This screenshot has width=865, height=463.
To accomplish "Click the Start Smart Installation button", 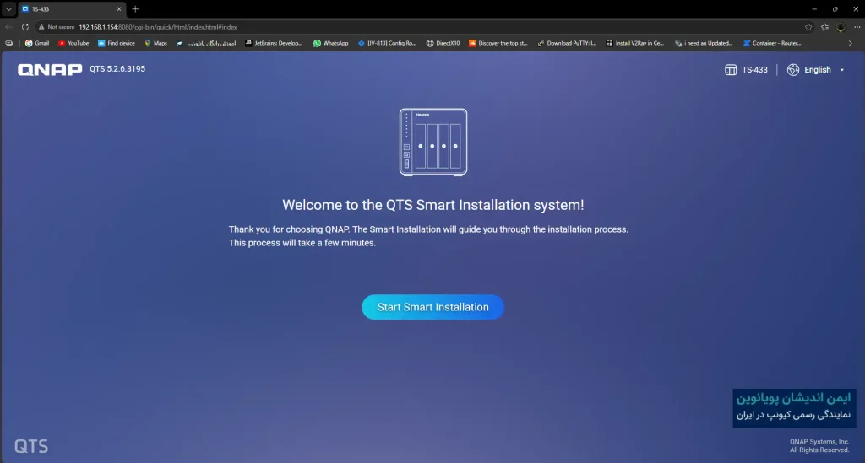I will (x=432, y=307).
